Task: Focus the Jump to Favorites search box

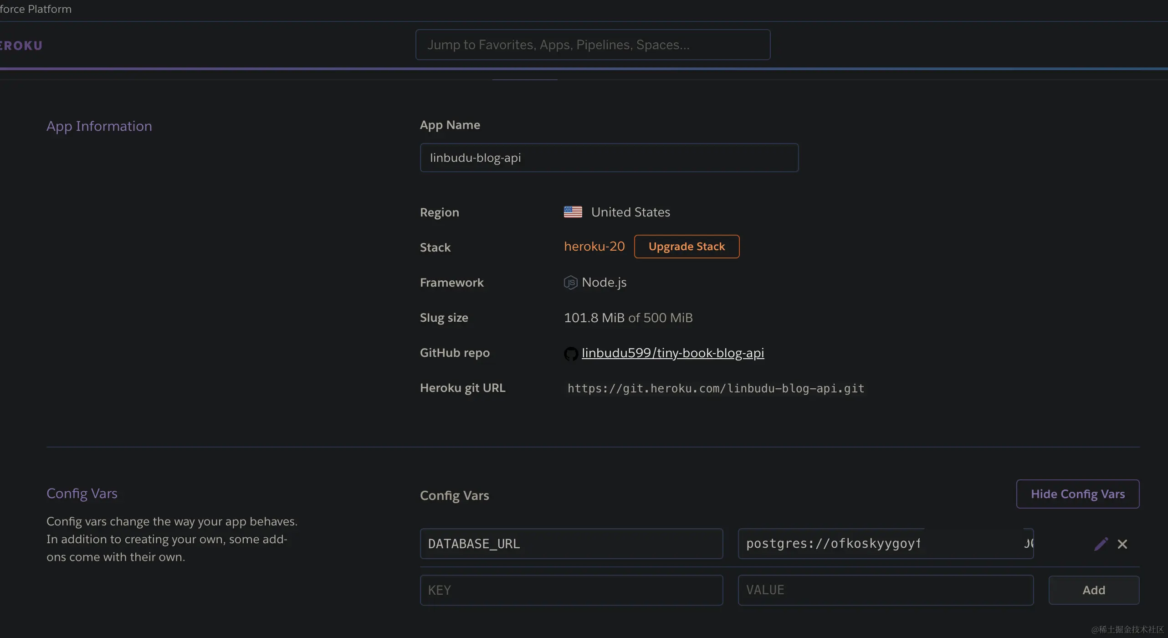Action: (592, 45)
